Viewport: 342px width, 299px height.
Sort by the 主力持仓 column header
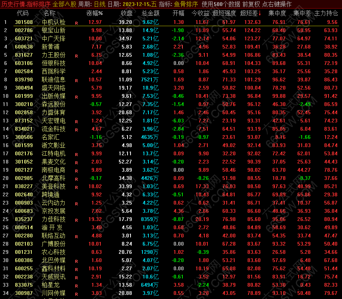pyautogui.click(x=326, y=13)
